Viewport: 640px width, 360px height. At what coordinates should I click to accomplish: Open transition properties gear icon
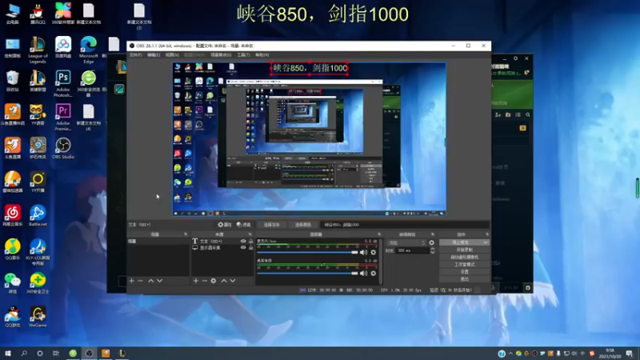coord(431,242)
